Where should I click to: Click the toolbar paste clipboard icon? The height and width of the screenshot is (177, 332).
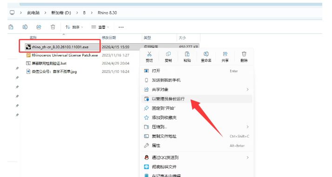(x=11, y=27)
